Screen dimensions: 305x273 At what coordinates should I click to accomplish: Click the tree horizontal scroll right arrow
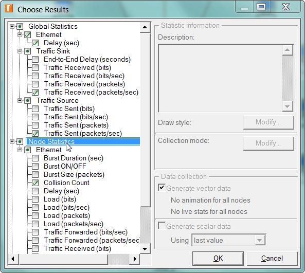(x=135, y=259)
